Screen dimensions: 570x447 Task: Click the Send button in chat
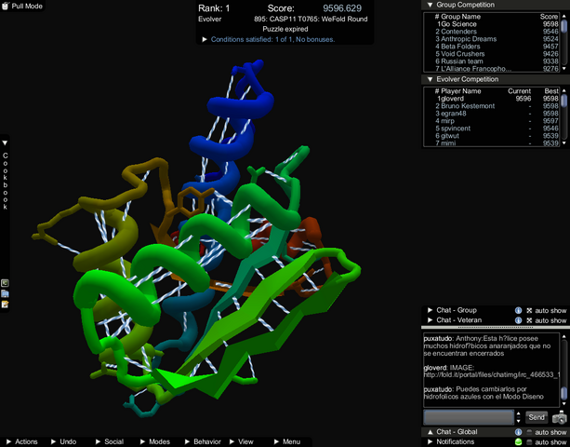(537, 417)
